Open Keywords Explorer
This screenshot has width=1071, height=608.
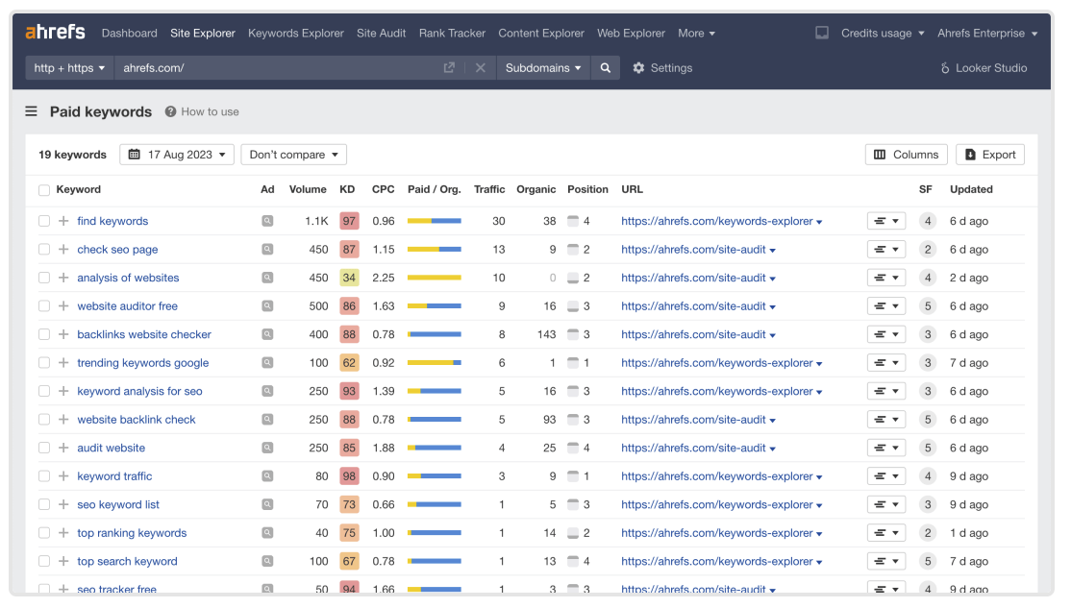296,33
